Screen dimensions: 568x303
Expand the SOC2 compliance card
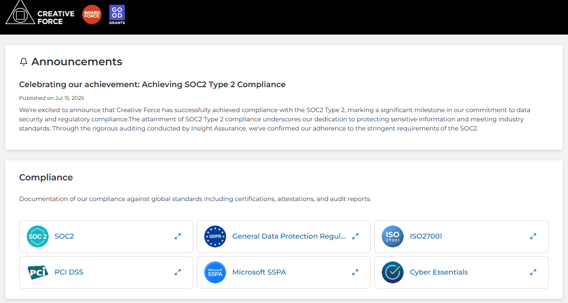tap(178, 236)
